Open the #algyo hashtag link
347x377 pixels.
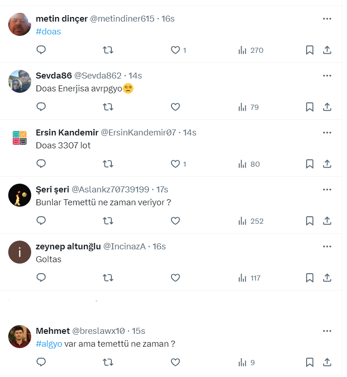[x=49, y=344]
